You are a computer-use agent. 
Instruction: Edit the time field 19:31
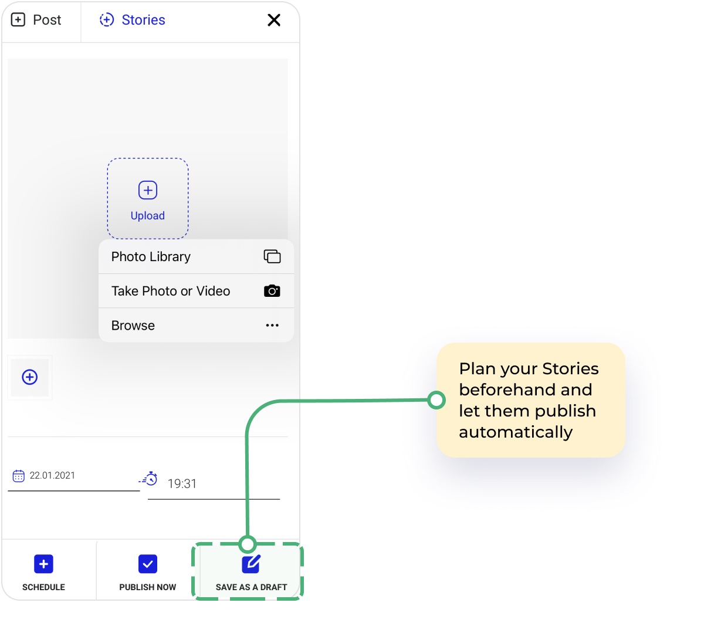pos(214,484)
